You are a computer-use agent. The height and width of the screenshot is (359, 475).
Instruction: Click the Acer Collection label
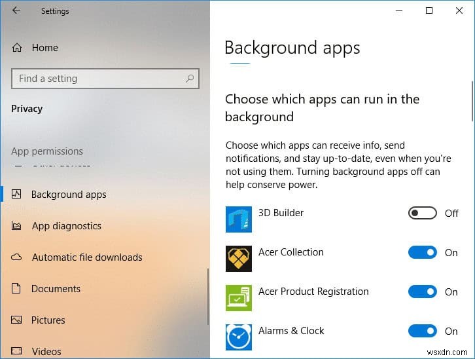(290, 252)
